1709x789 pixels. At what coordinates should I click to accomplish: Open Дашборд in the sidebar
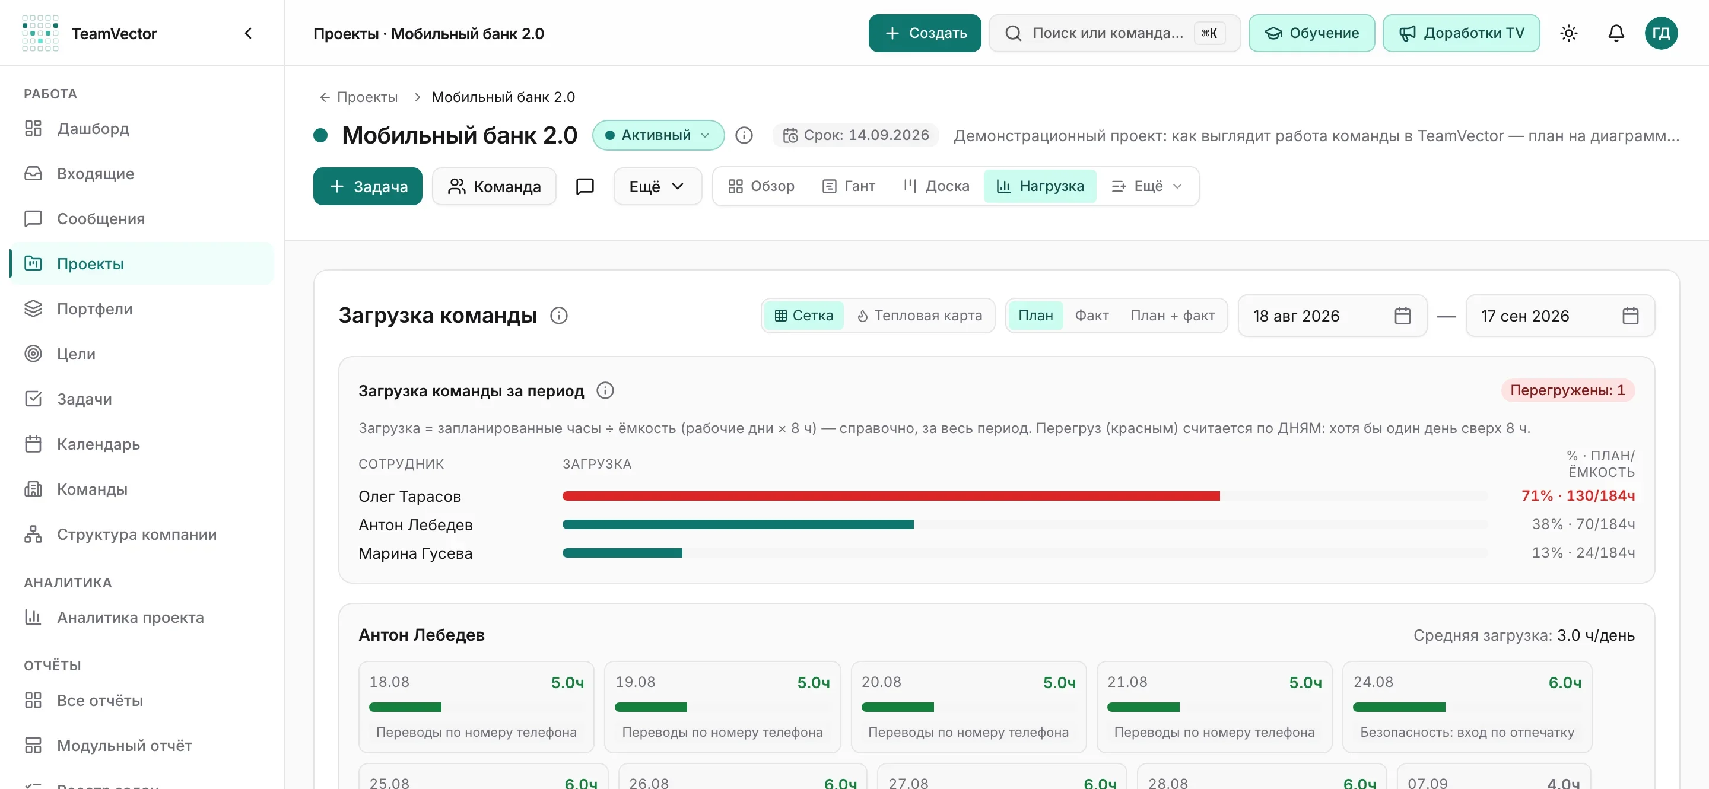[x=142, y=128]
